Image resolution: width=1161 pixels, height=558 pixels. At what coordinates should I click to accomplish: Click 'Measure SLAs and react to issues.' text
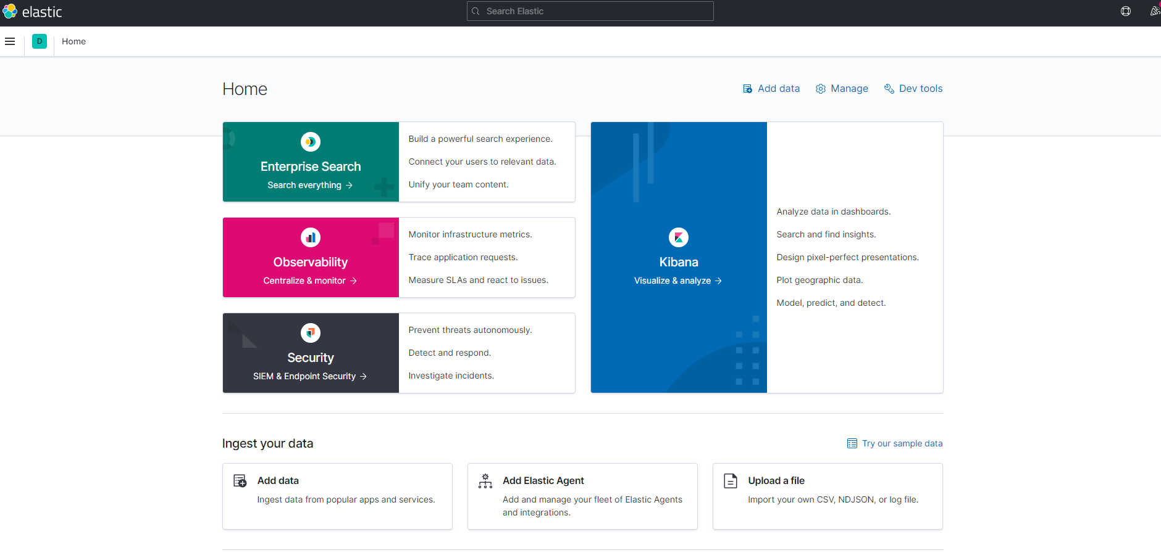coord(479,280)
